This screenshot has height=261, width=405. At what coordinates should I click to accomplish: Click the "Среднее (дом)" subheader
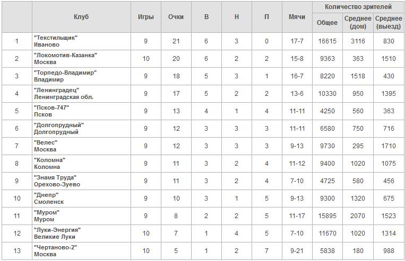pos(358,23)
